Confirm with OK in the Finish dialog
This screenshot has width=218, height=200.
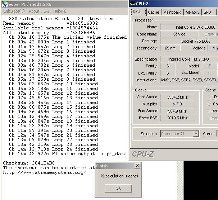point(118,188)
